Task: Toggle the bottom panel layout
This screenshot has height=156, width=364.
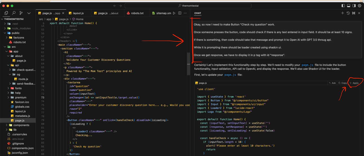Action: (x=349, y=6)
